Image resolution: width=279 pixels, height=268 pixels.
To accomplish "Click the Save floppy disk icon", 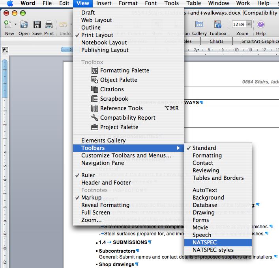I will pos(37,25).
